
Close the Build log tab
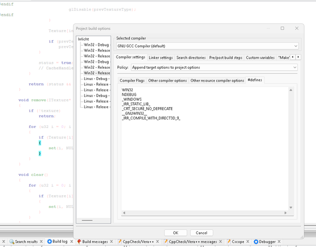click(72, 242)
